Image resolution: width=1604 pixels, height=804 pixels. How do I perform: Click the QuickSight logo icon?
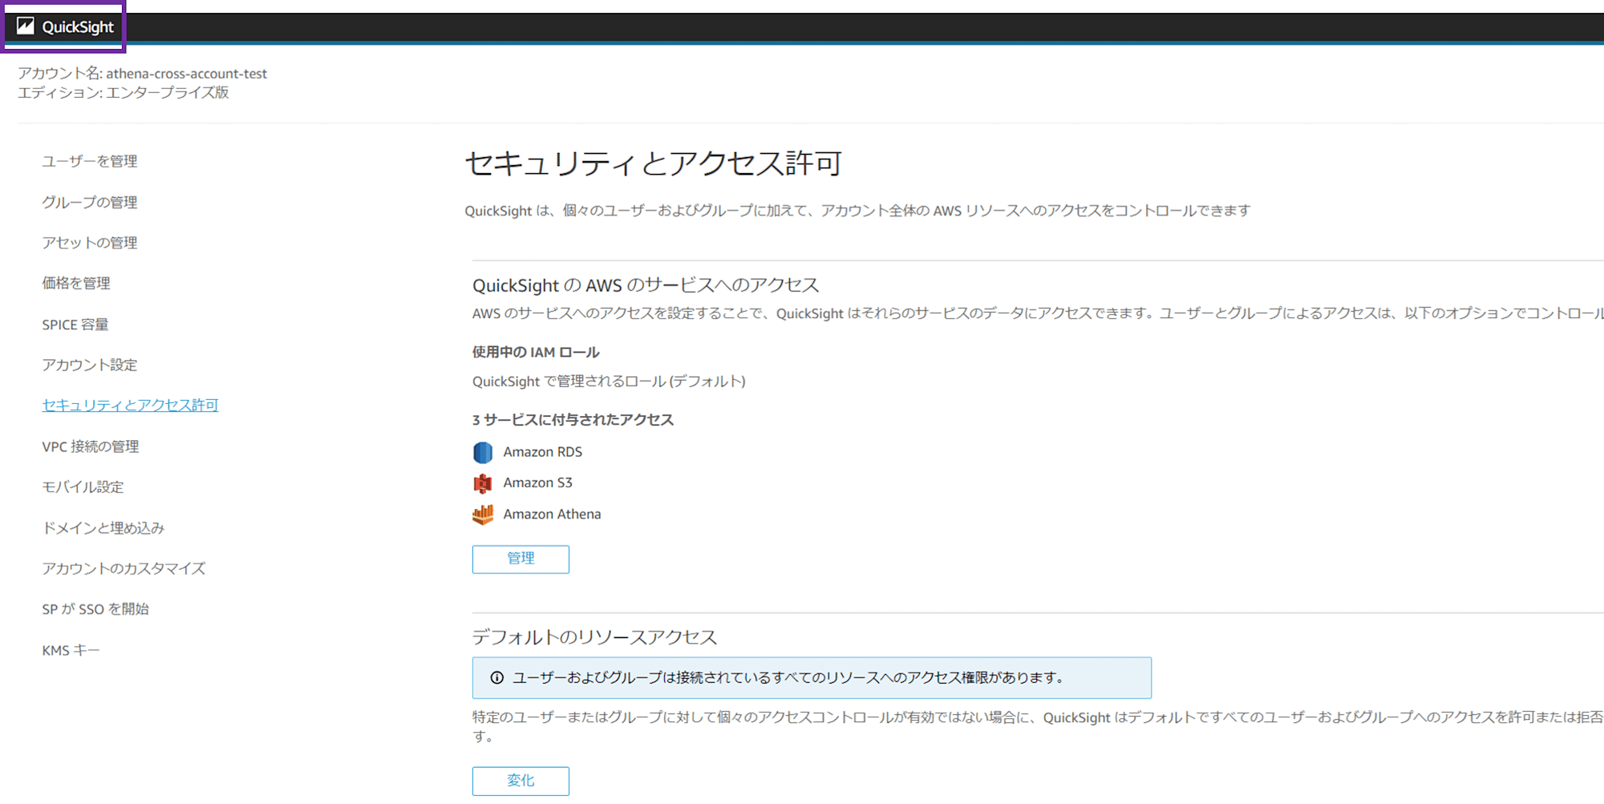[x=26, y=26]
